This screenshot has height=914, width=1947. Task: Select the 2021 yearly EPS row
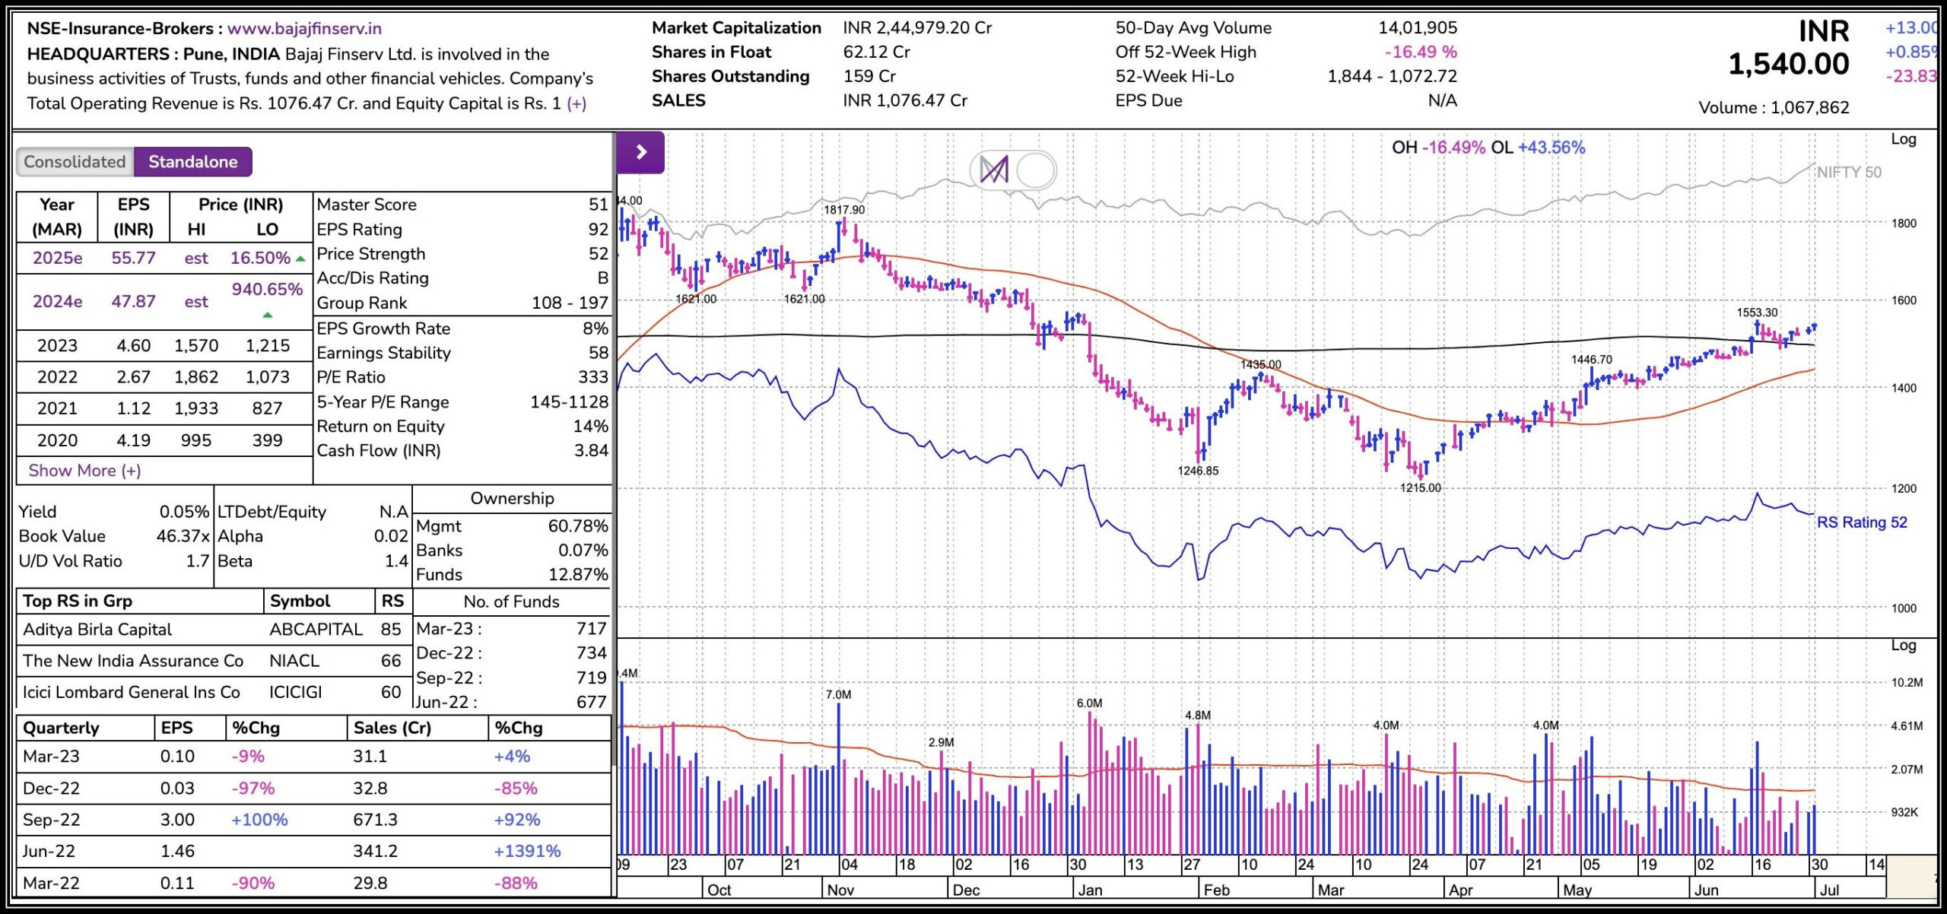coord(164,408)
